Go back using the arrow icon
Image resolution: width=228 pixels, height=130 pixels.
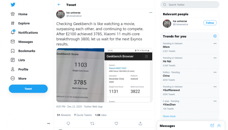click(x=59, y=4)
